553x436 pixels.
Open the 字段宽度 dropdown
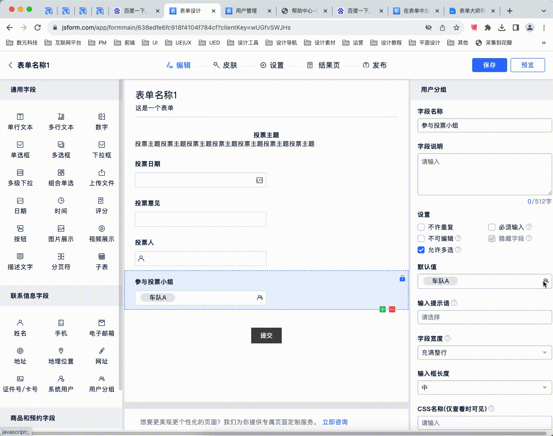pos(484,353)
